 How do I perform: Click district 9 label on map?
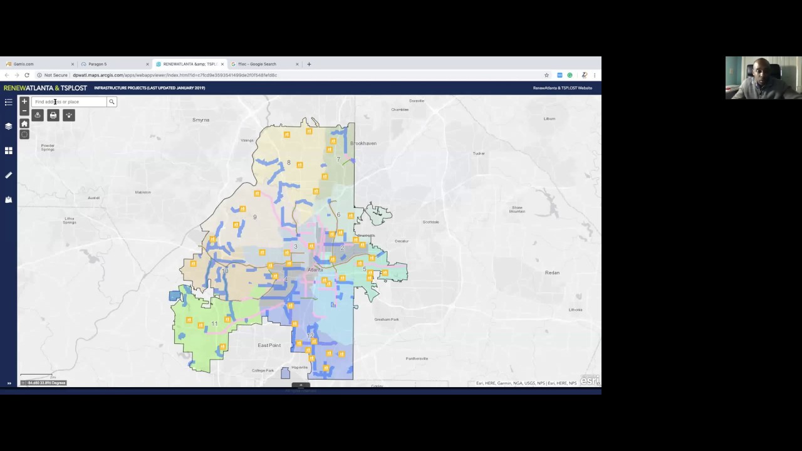(254, 217)
